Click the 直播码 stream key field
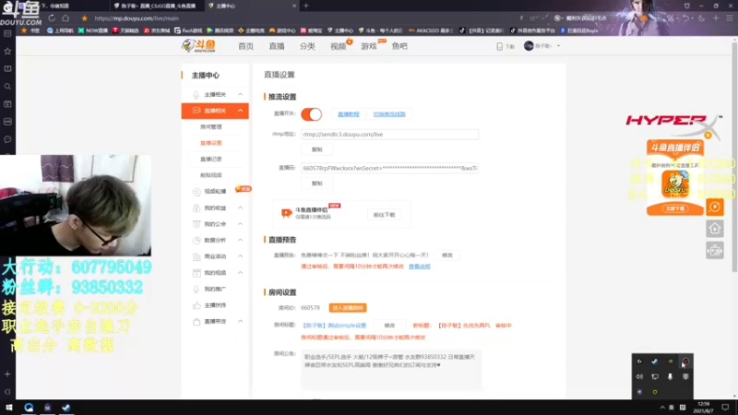 (x=389, y=168)
